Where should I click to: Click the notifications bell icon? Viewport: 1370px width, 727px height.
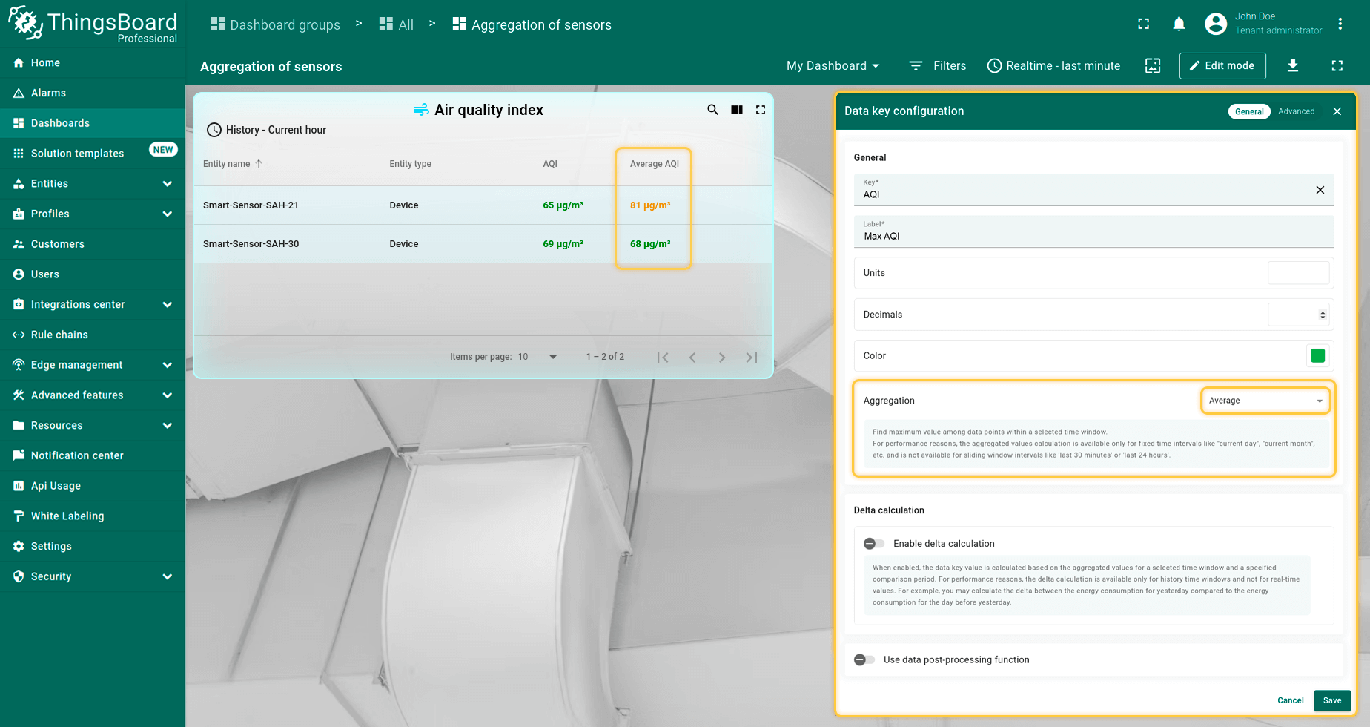pos(1179,24)
